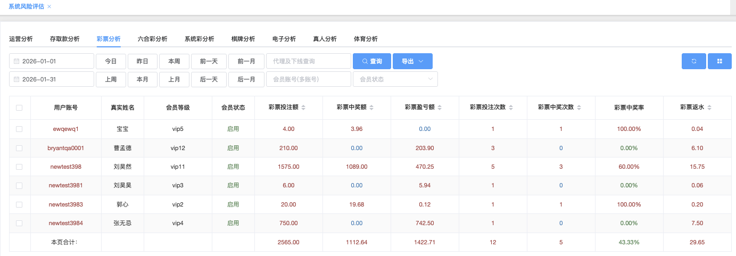Open the 会员状态 dropdown
The height and width of the screenshot is (256, 736).
point(395,79)
